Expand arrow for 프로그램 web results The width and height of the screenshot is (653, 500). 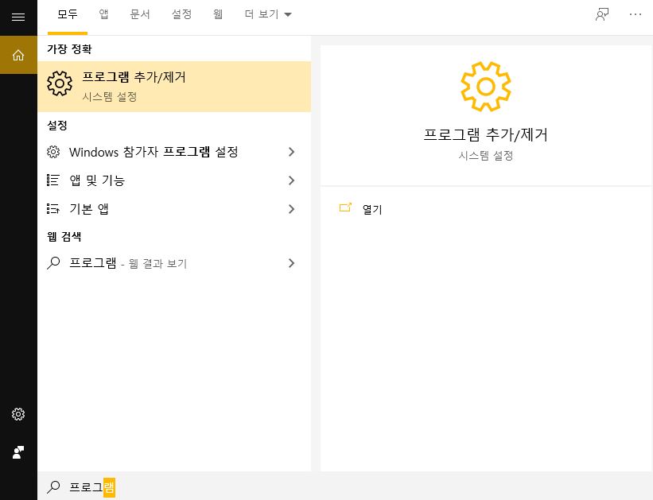point(292,263)
